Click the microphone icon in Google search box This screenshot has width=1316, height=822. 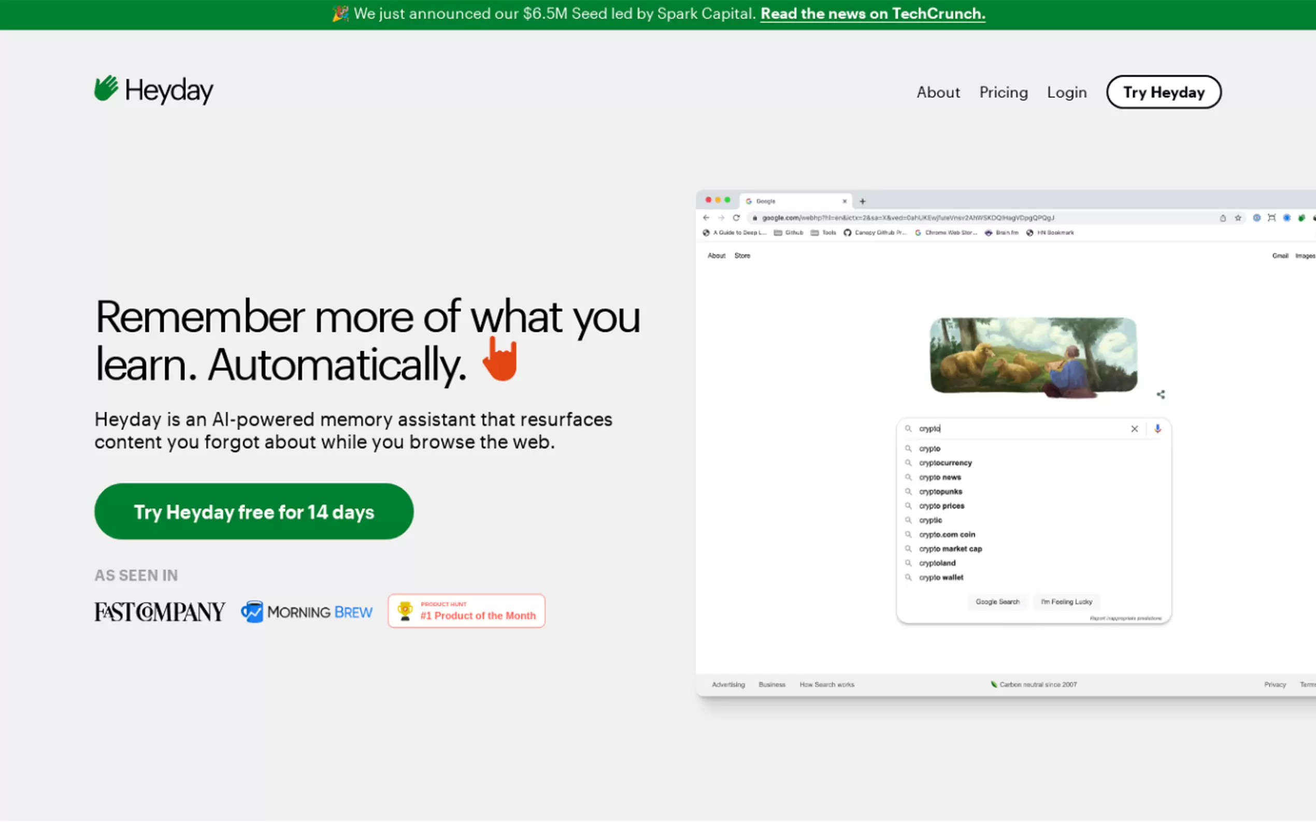point(1157,429)
